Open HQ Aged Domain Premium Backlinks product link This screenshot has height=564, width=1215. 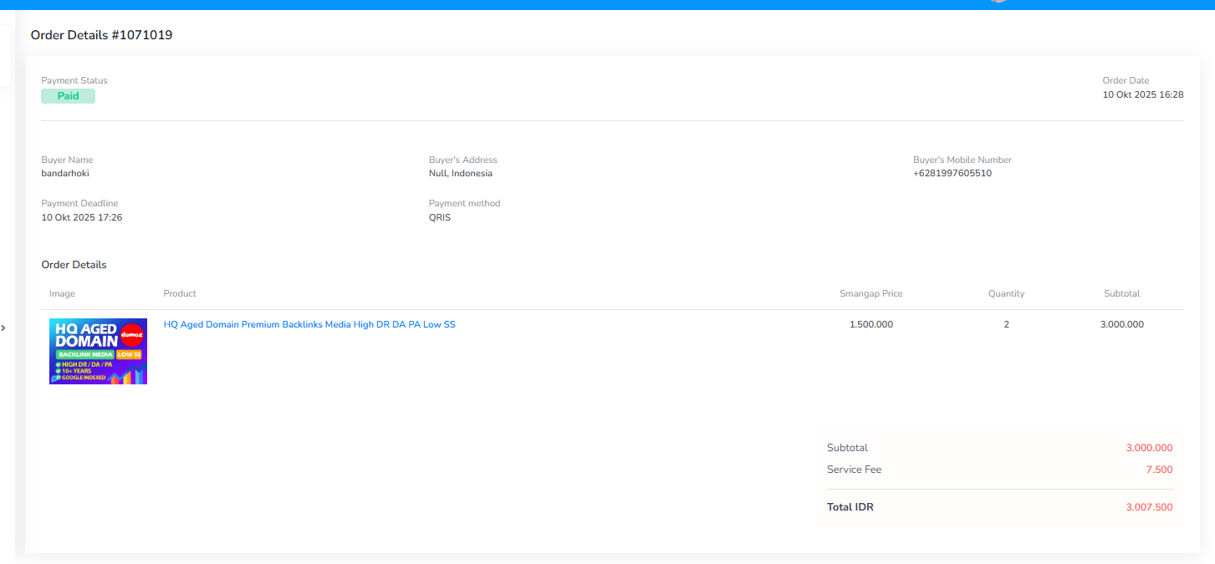pos(309,324)
